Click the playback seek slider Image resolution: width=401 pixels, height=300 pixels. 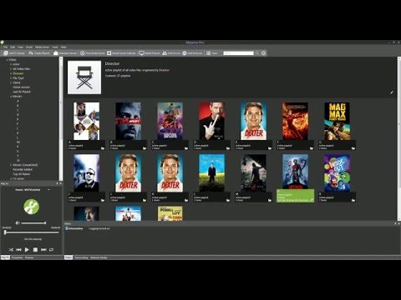pos(32,232)
